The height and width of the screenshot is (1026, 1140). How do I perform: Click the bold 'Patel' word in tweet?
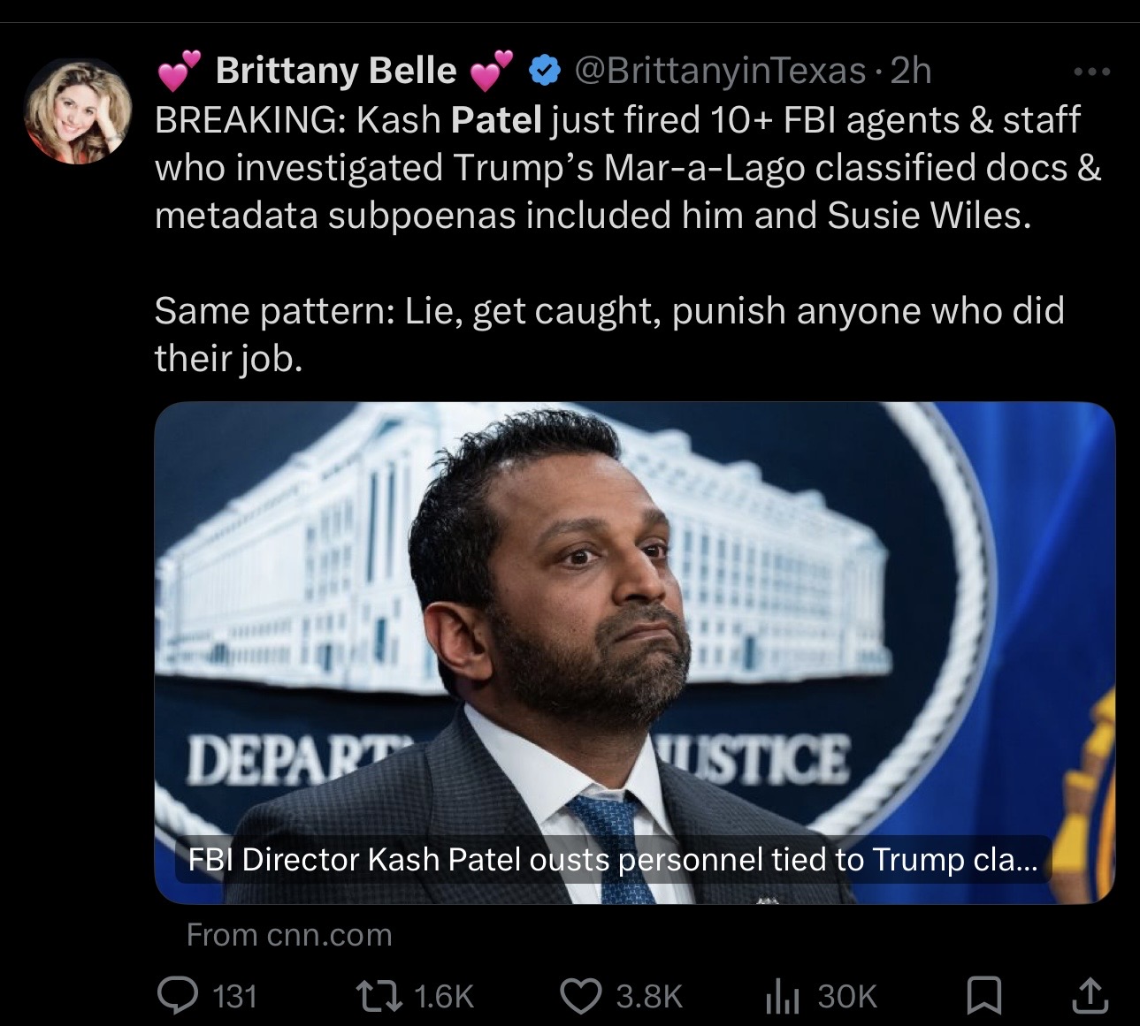click(x=495, y=119)
